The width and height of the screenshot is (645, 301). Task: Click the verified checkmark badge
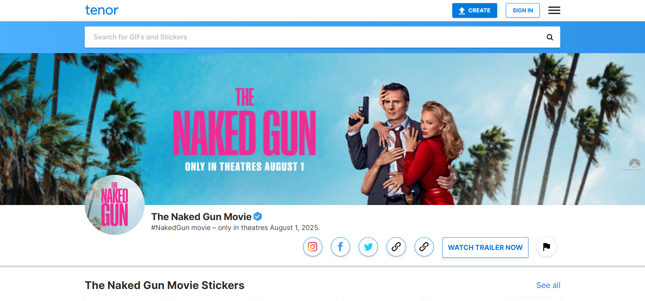click(x=258, y=217)
